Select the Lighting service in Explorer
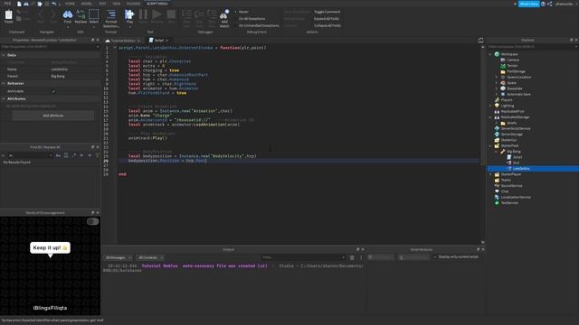The image size is (579, 325). pos(507,106)
